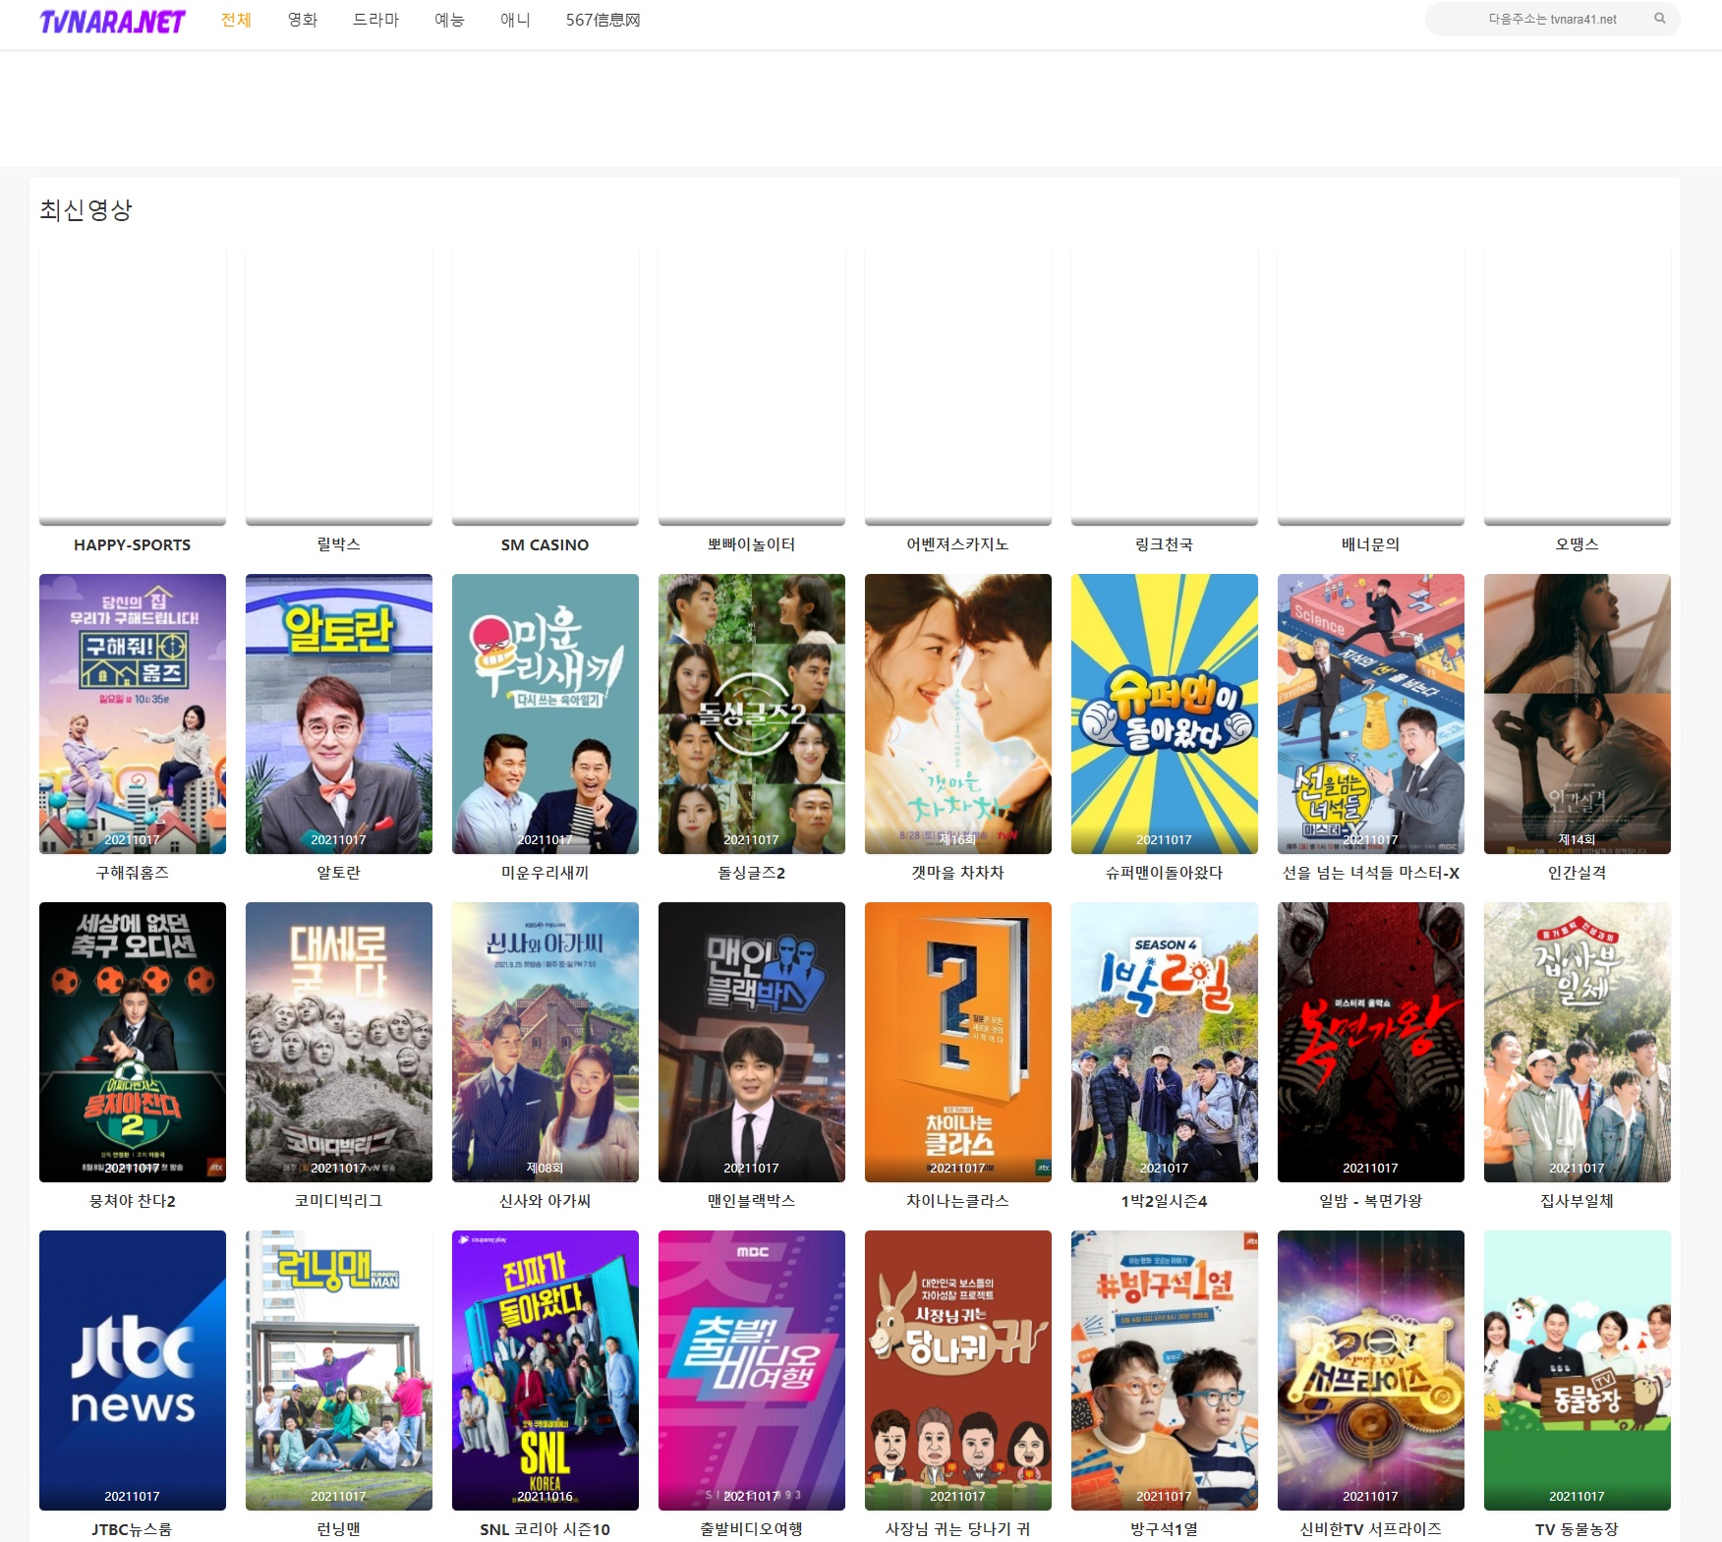1722x1542 pixels.
Task: Open 런닝맨 poster thumbnail
Action: point(339,1370)
